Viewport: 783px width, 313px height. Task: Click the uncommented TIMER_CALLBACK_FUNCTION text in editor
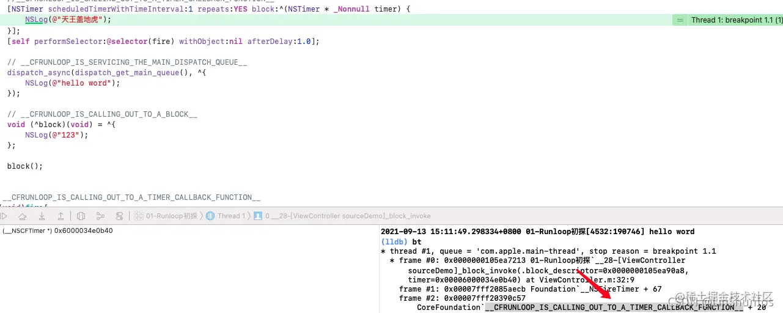coord(131,197)
